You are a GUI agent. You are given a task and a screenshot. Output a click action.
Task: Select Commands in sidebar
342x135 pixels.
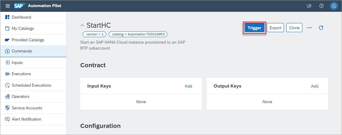(x=33, y=51)
